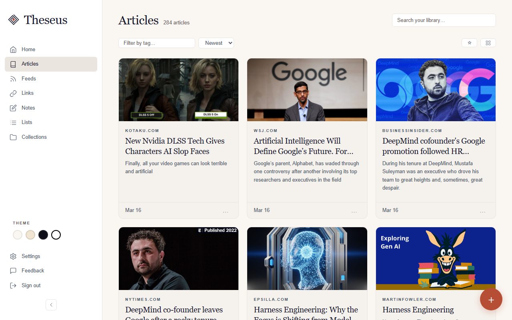Open the Google CEO article thumbnail
This screenshot has height=320, width=512.
pos(307,90)
